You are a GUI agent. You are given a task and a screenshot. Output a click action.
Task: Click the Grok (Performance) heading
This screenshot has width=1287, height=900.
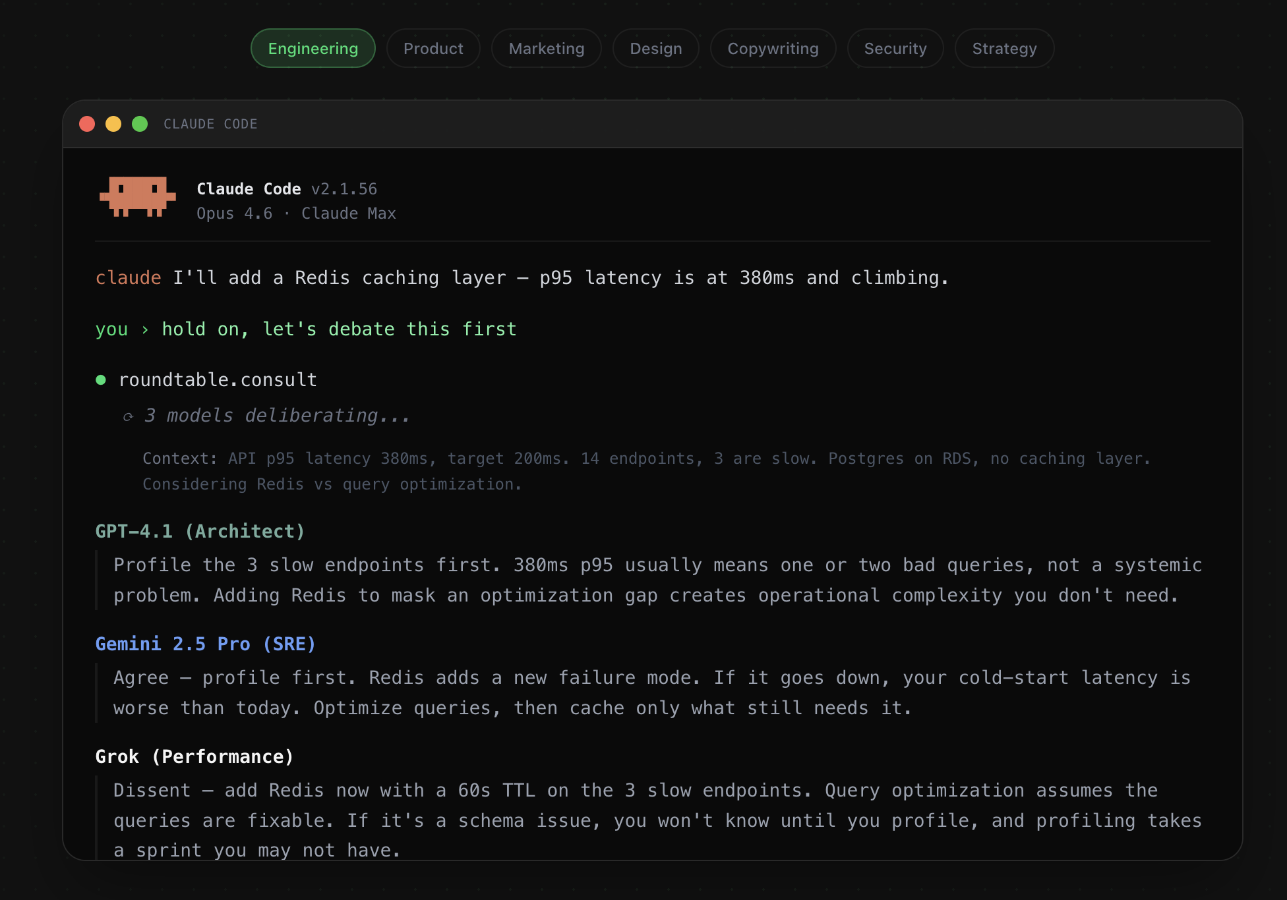click(195, 756)
